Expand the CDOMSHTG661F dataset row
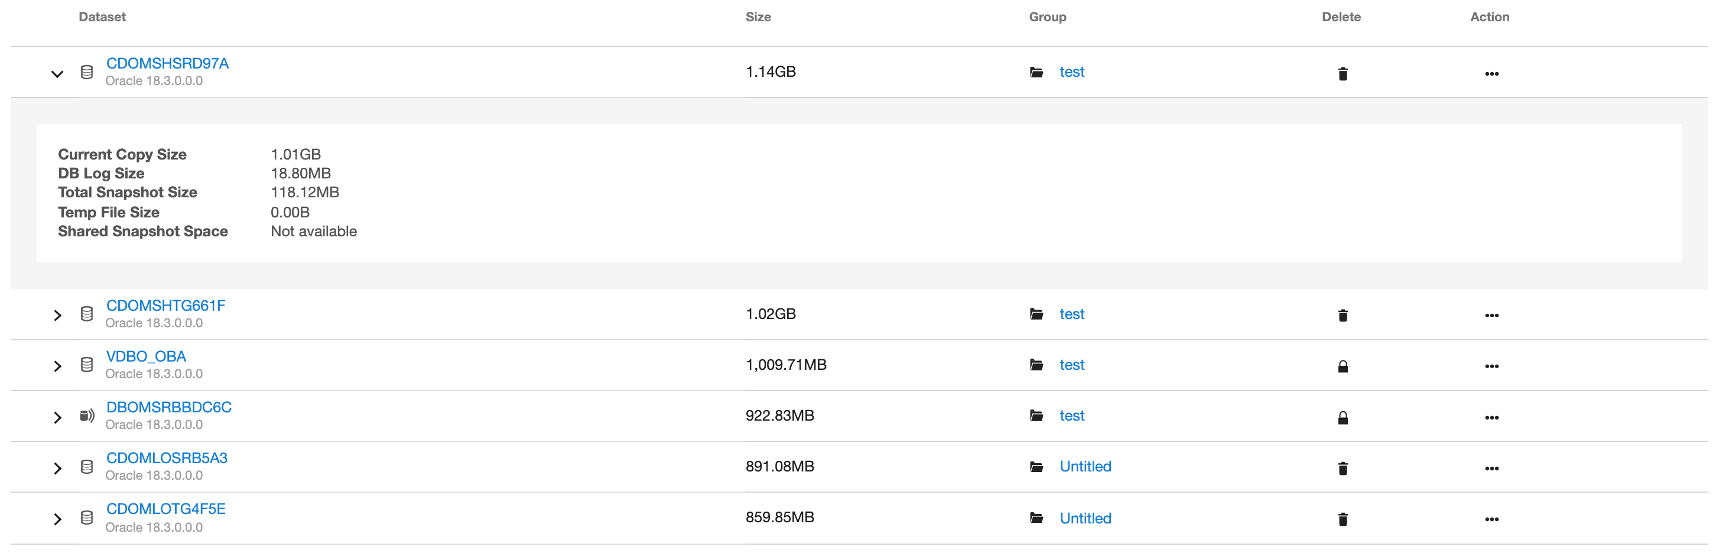The height and width of the screenshot is (553, 1716). tap(57, 315)
